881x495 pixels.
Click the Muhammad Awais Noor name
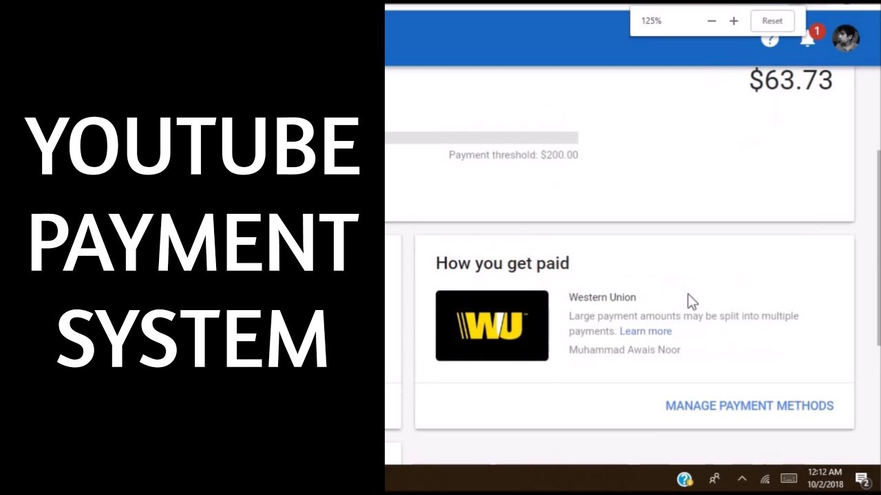click(x=624, y=350)
